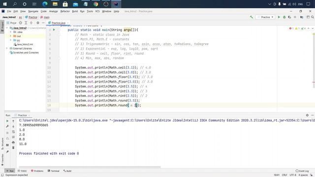Open the Problems tool window button
This screenshot has height=177, width=315.
[x=37, y=171]
